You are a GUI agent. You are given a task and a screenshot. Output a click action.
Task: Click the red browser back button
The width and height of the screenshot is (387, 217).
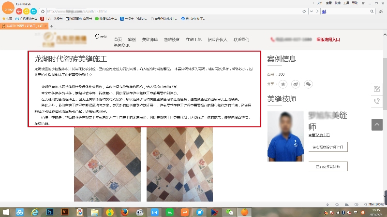pos(19,11)
